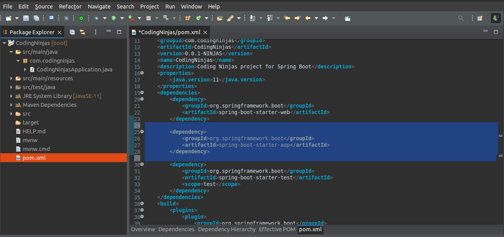Save all files using Save All icon
The height and width of the screenshot is (237, 504).
(37, 18)
